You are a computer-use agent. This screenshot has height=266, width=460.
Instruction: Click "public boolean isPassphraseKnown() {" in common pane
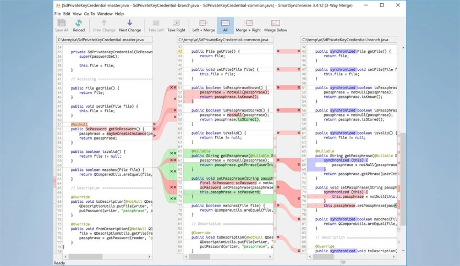click(229, 87)
